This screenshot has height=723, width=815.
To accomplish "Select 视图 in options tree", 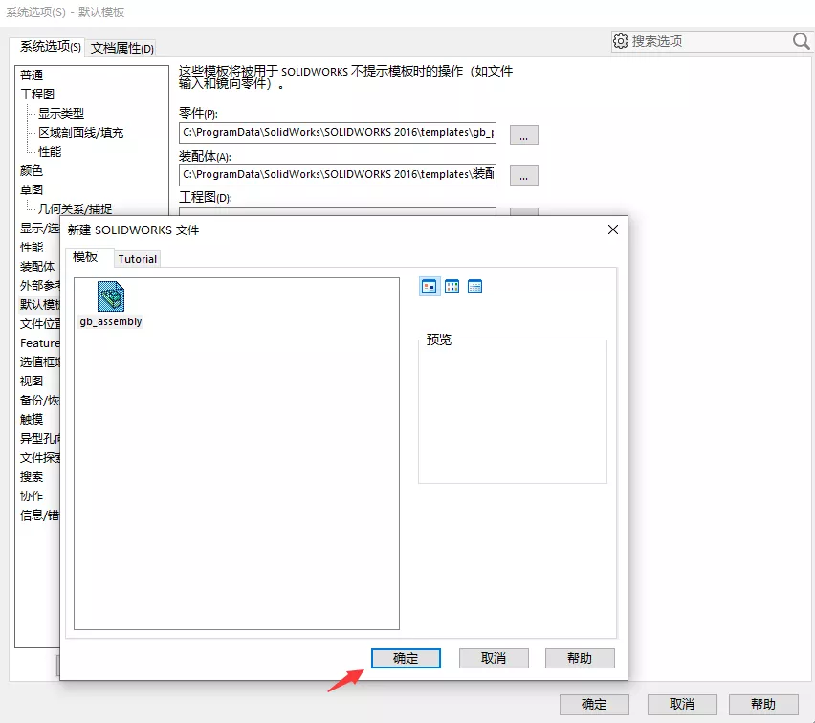I will [32, 381].
